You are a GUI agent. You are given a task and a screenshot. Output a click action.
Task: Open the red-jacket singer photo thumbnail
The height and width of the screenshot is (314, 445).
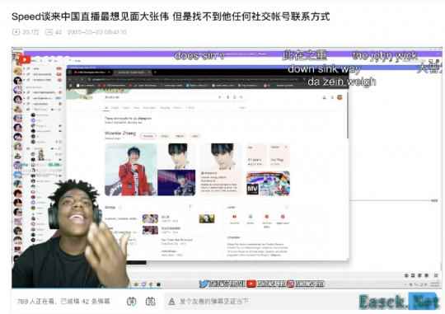point(130,170)
